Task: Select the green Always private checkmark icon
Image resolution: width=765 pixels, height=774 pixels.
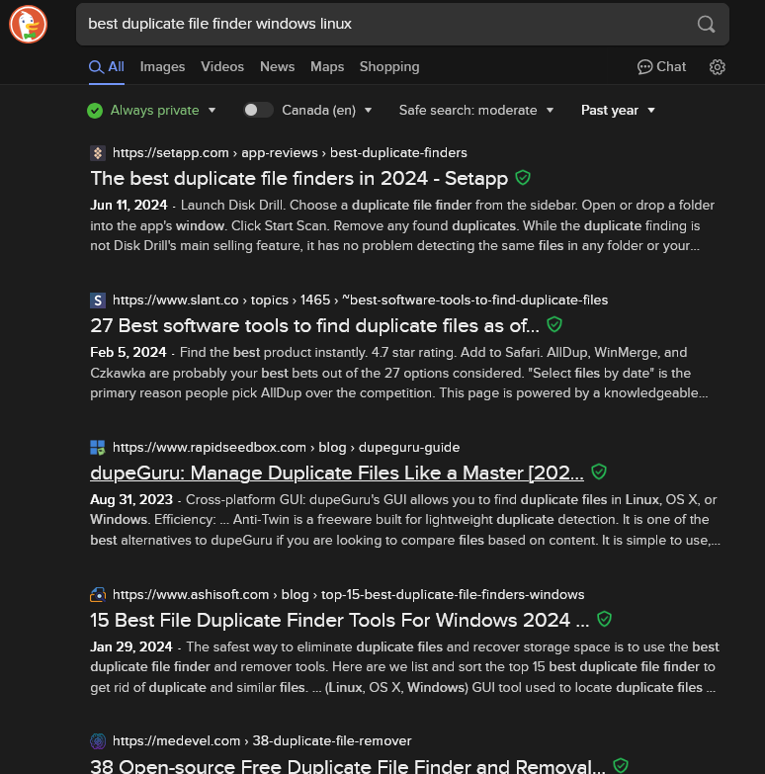Action: click(95, 111)
